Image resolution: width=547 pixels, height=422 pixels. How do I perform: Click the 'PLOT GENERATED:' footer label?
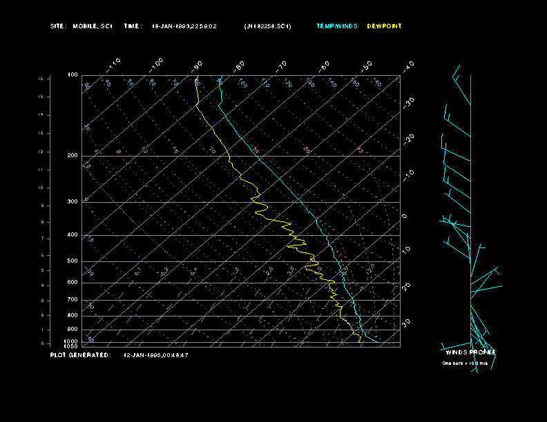[81, 355]
